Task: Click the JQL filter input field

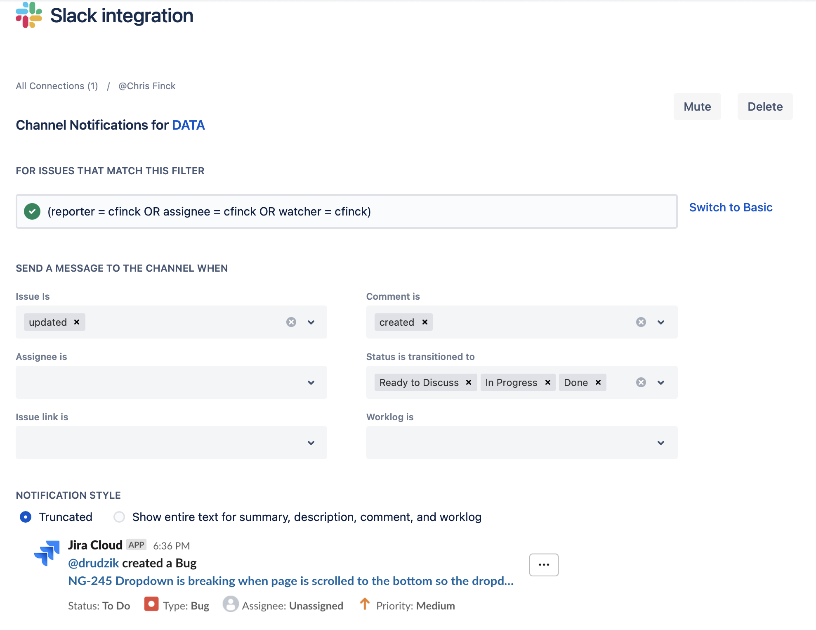Action: [347, 211]
